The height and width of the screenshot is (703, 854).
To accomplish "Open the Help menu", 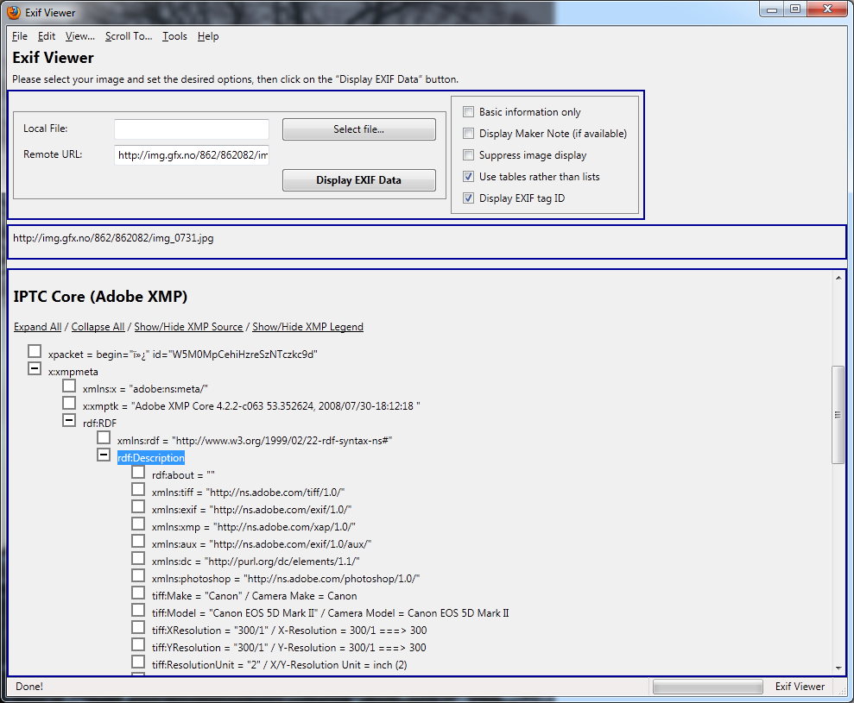I will click(208, 36).
